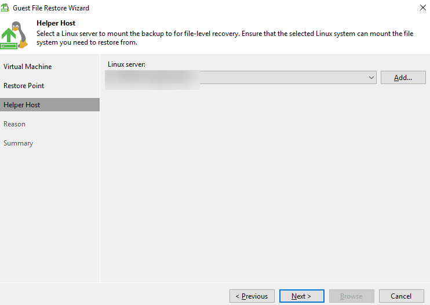Click the helper host description text
This screenshot has width=430, height=305.
226,38
